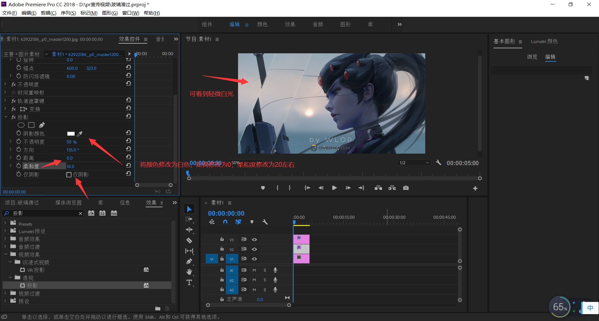
Task: Play the program monitor preview
Action: [334, 188]
